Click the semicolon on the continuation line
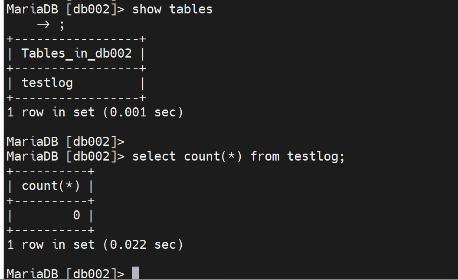 pos(62,25)
